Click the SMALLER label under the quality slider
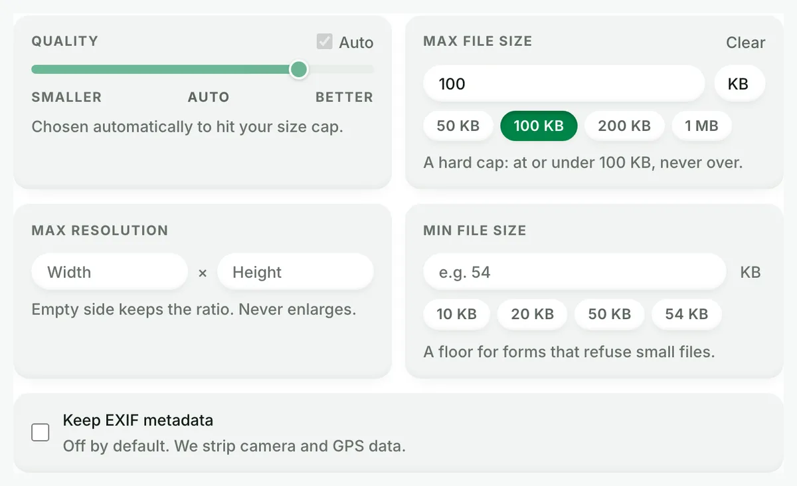 coord(66,97)
